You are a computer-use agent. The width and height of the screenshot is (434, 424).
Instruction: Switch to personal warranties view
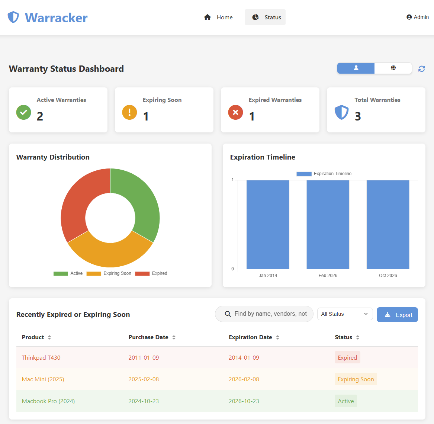356,68
